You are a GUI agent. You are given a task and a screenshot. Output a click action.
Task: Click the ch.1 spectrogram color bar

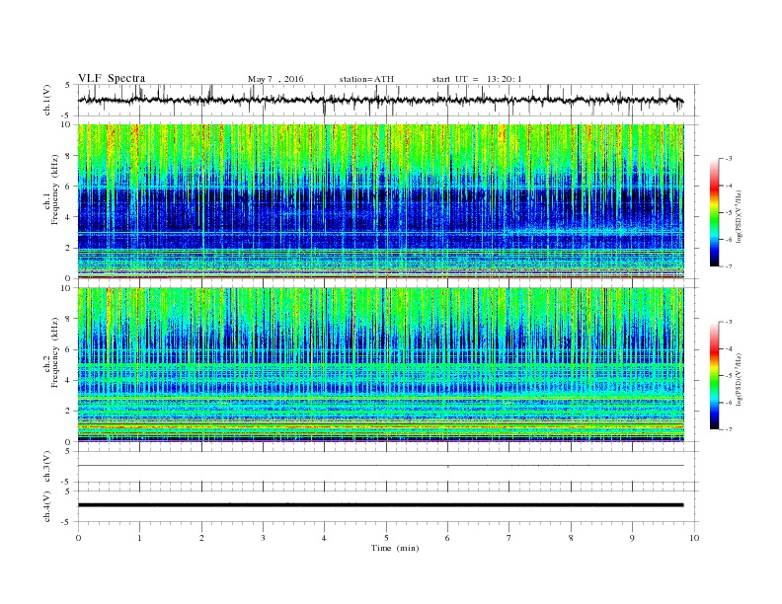coord(714,212)
